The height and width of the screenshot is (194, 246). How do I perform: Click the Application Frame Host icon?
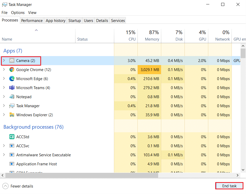point(12,164)
